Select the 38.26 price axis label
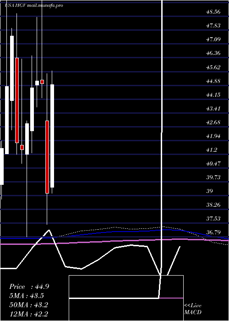Viewport: 229px width, 321px height. point(213,205)
